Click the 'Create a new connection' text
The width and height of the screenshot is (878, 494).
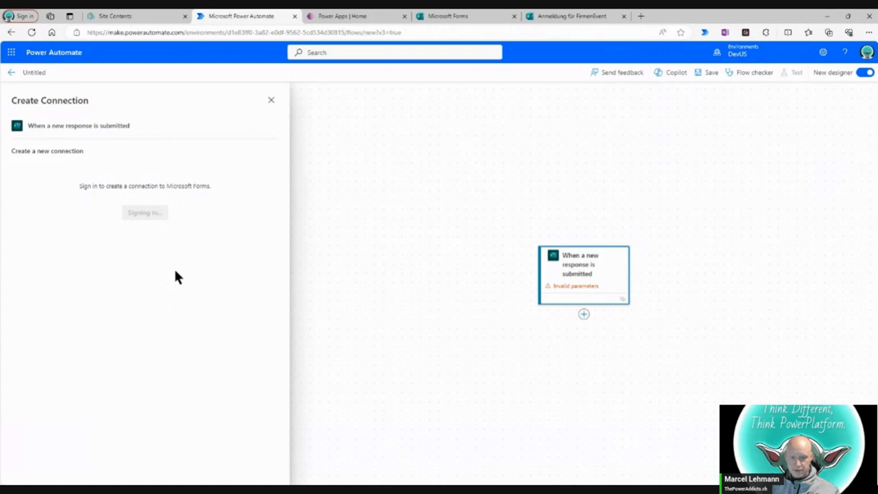coord(47,151)
